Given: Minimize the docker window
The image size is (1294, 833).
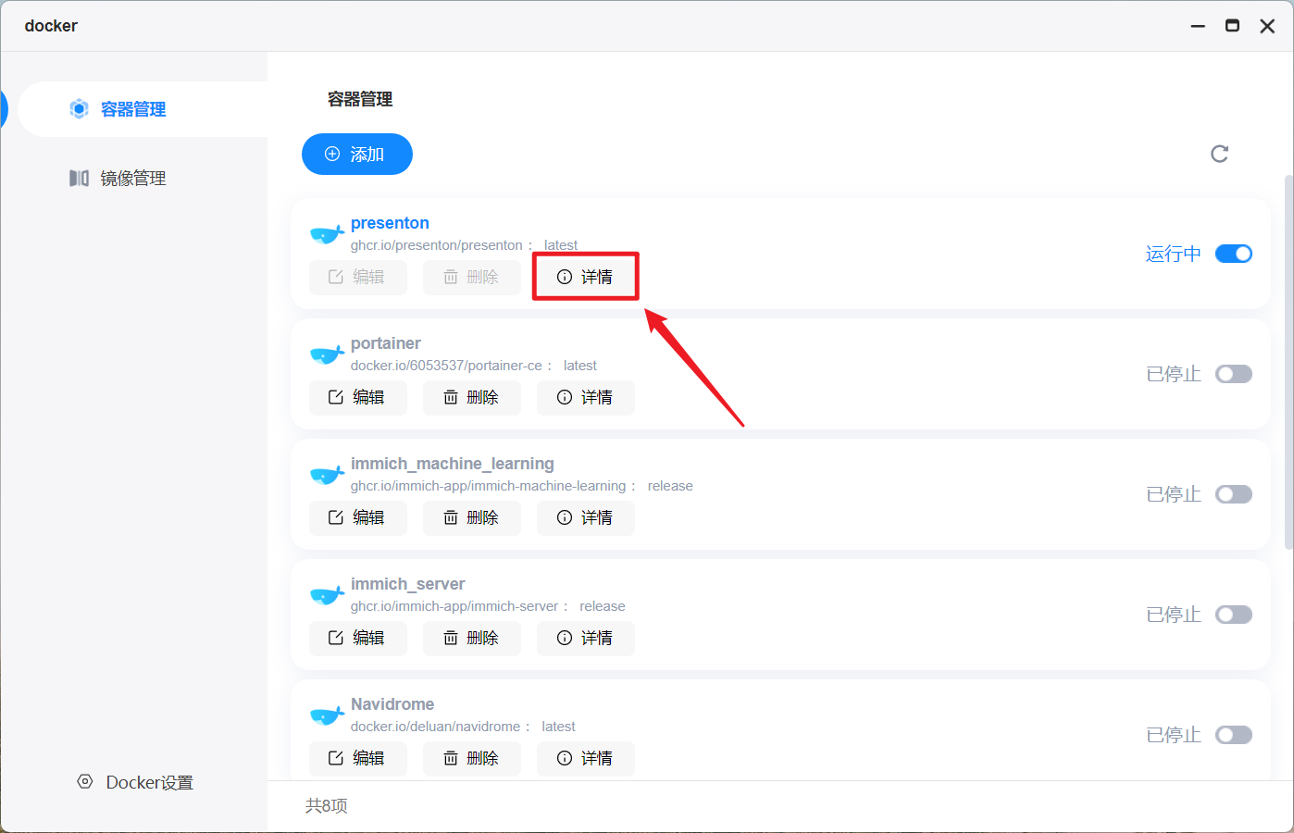Looking at the screenshot, I should point(1198,26).
